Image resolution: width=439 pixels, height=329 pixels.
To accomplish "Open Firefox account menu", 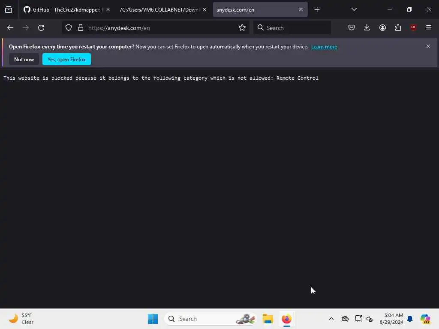I will pyautogui.click(x=382, y=28).
